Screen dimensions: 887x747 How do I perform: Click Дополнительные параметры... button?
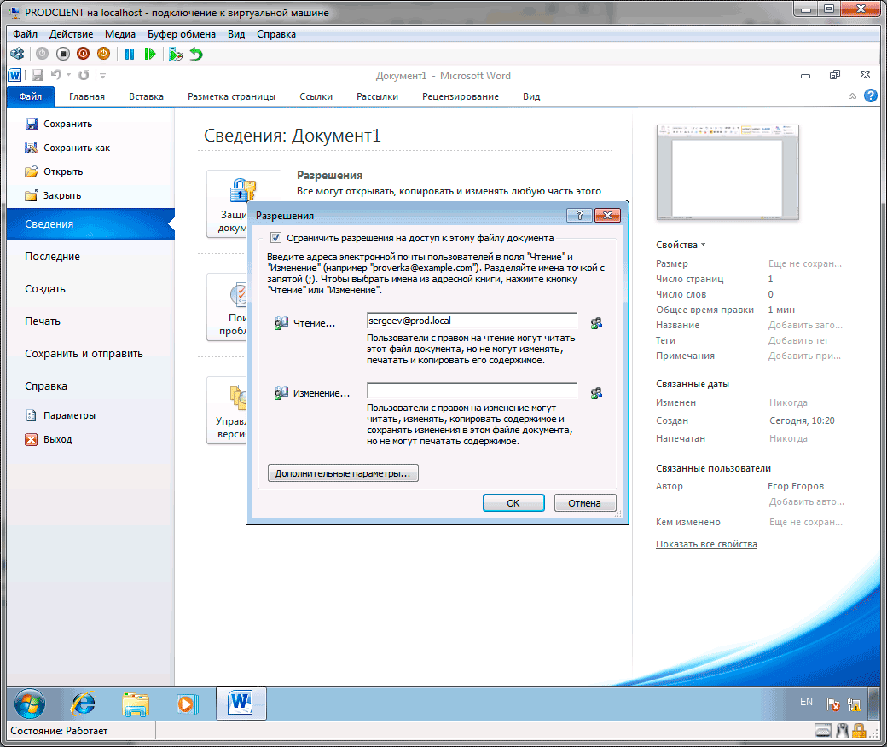[343, 473]
